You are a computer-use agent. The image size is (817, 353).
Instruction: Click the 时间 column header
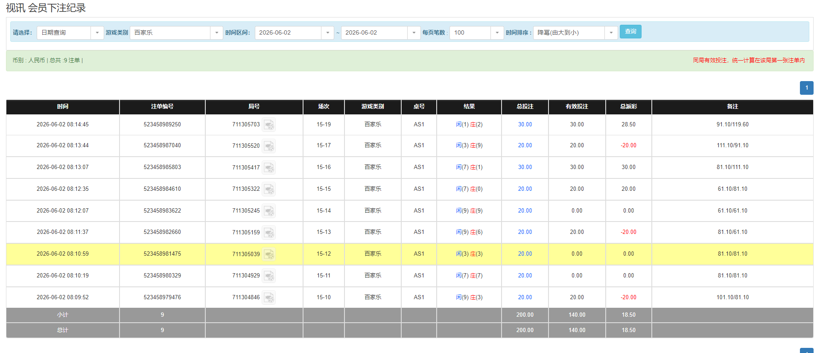click(63, 107)
